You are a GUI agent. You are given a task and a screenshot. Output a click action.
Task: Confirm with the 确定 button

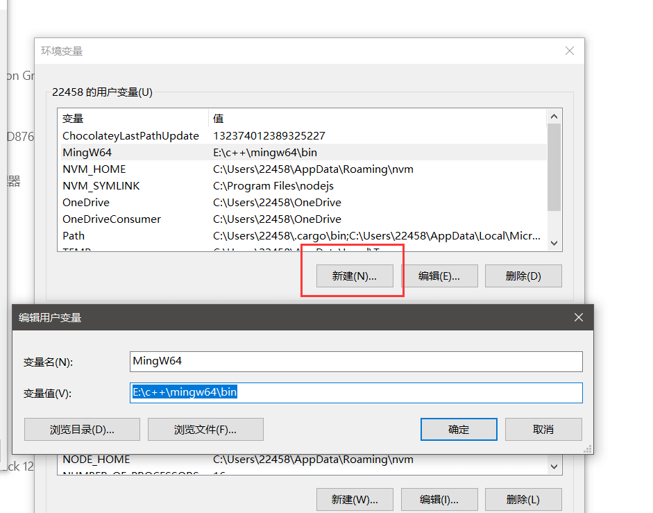coord(459,429)
